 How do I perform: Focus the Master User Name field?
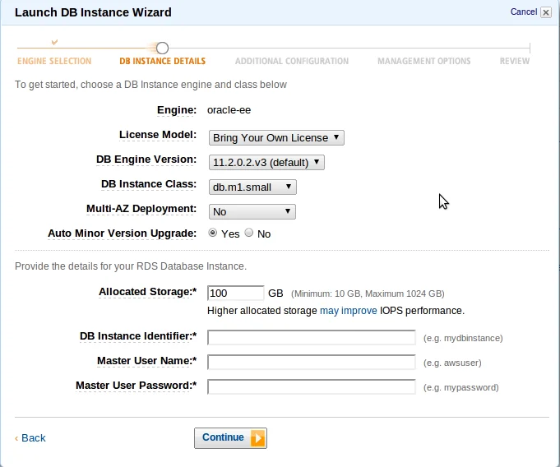coord(312,362)
